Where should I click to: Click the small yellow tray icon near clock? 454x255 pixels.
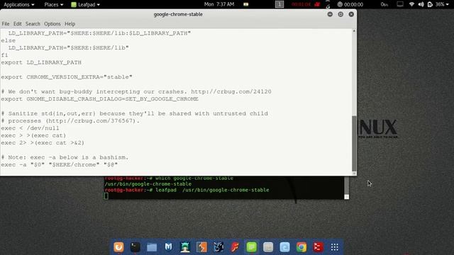click(246, 4)
